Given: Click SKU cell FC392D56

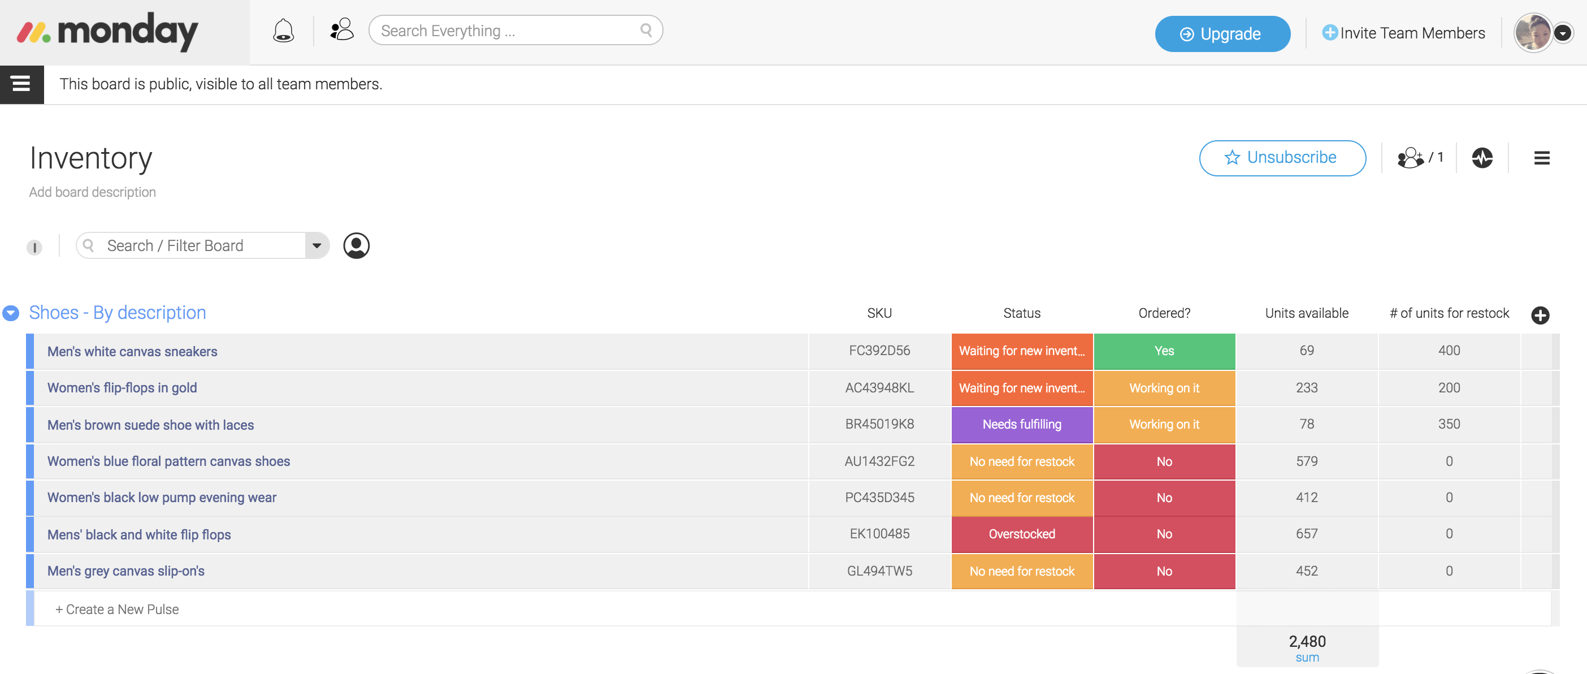Looking at the screenshot, I should coord(879,351).
